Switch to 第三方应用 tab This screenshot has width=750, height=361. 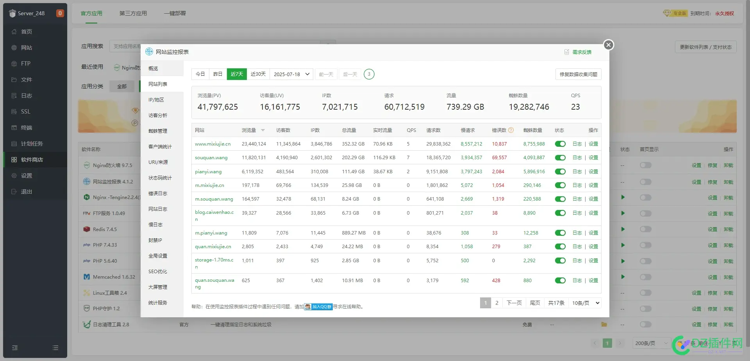pyautogui.click(x=133, y=13)
